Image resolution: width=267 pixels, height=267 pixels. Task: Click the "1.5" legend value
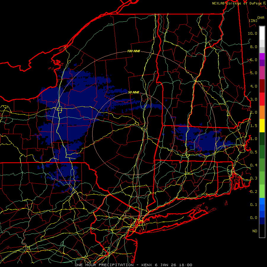point(254,125)
